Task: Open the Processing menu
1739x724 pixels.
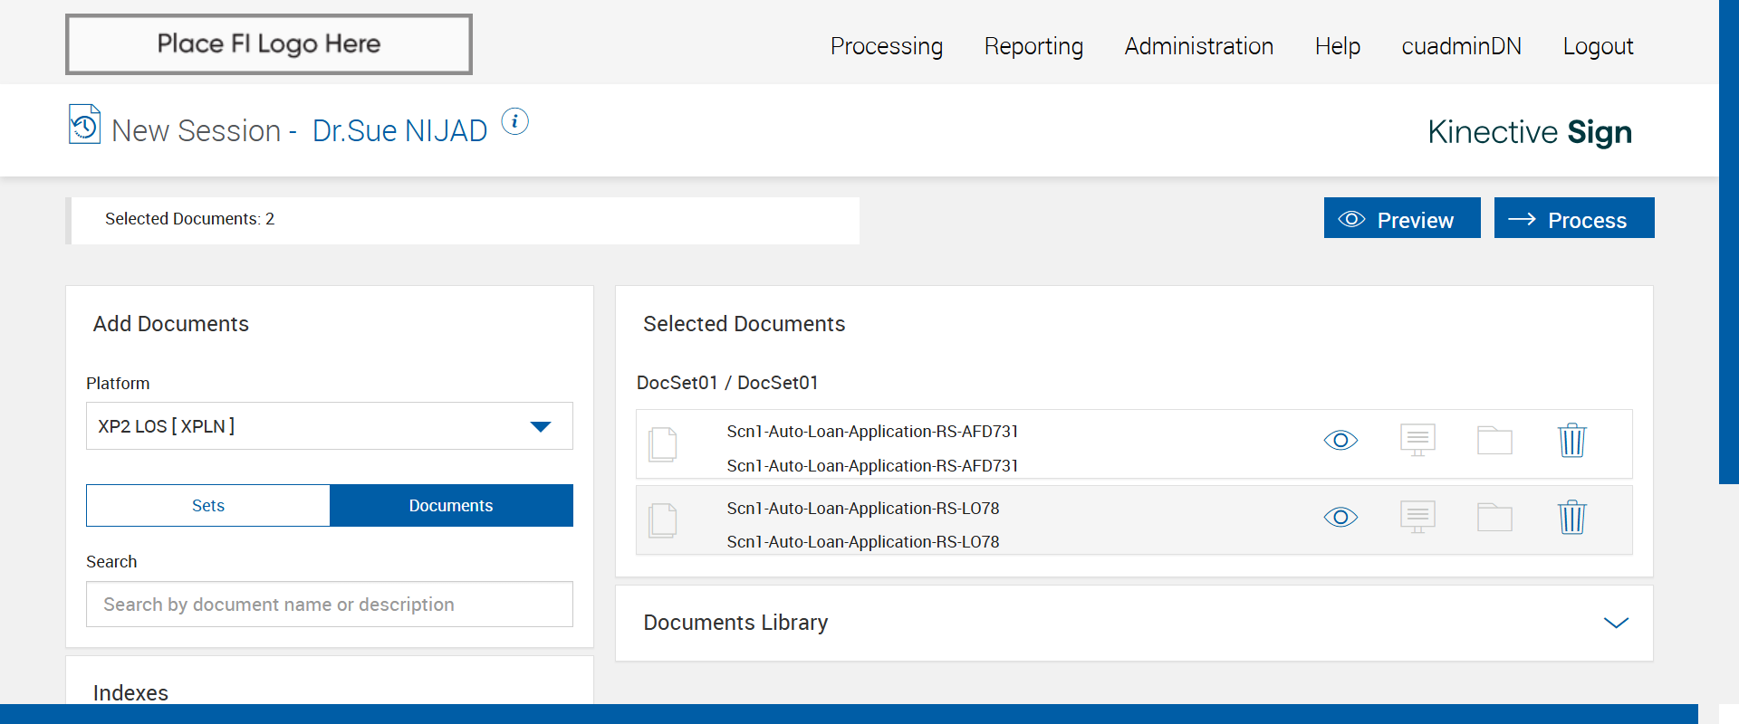Action: [x=886, y=46]
